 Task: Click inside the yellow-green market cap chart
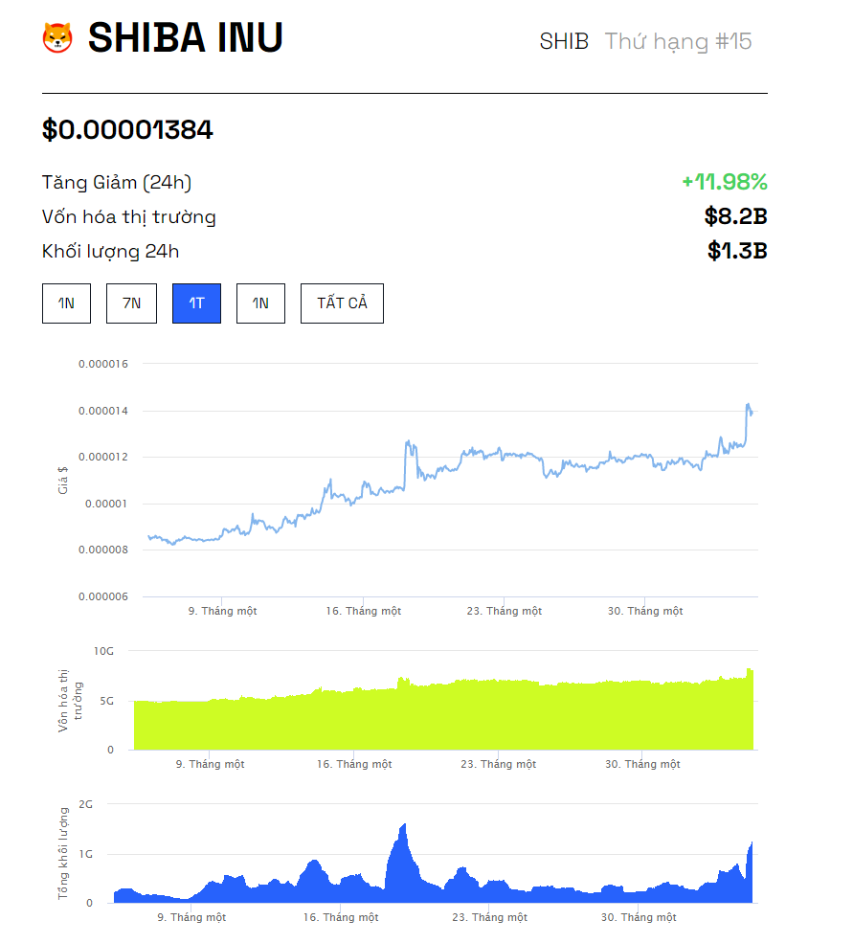(x=440, y=718)
